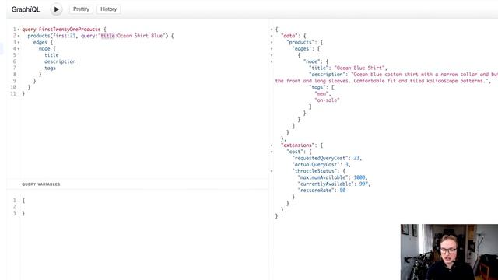
Task: Place cursor in query variables editor line 2
Action: point(145,207)
